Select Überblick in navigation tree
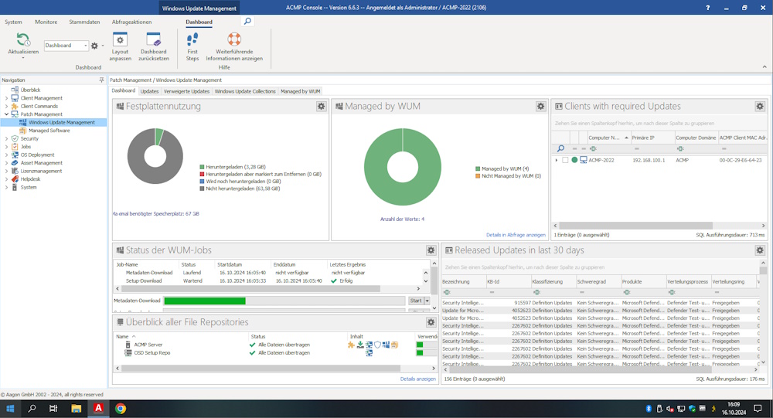The width and height of the screenshot is (773, 418). (30, 90)
